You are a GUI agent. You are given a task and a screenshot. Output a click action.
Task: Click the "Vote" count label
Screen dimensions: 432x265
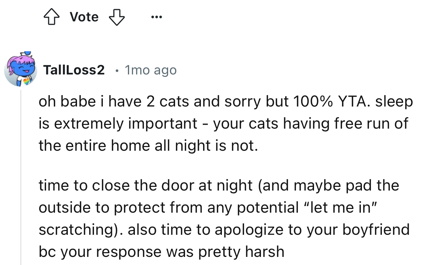tap(84, 17)
